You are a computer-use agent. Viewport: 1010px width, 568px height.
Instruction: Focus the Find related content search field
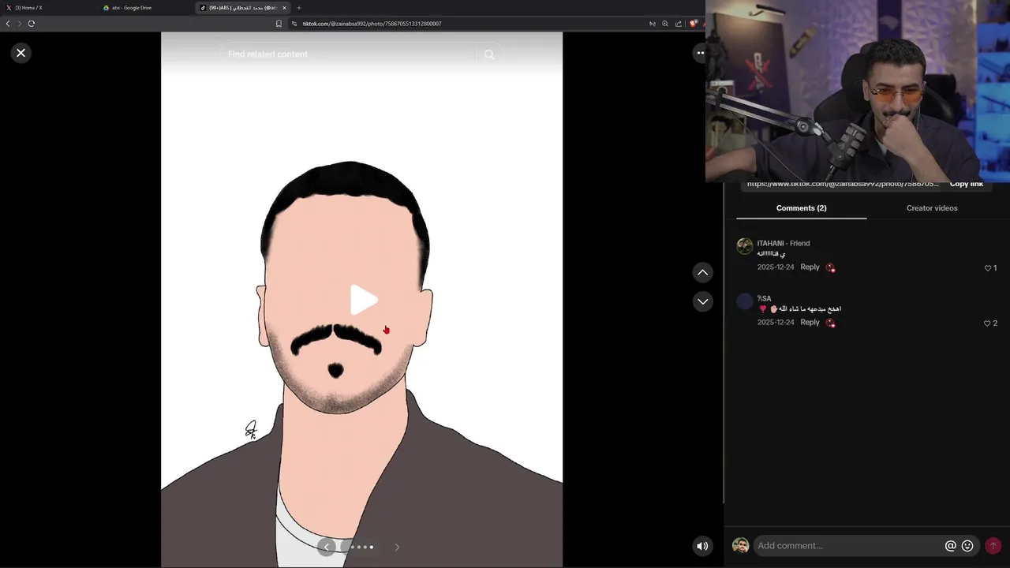coord(349,54)
